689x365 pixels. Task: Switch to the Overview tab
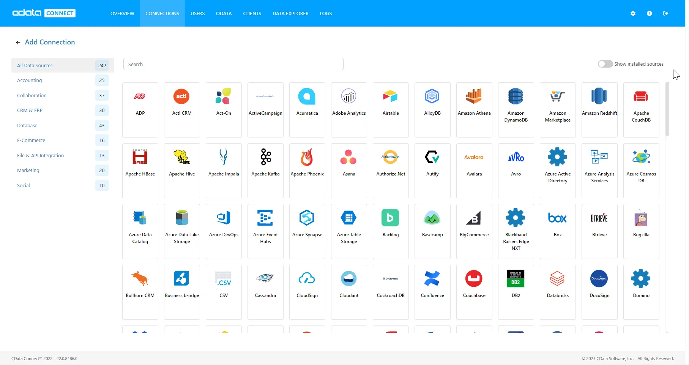click(122, 13)
